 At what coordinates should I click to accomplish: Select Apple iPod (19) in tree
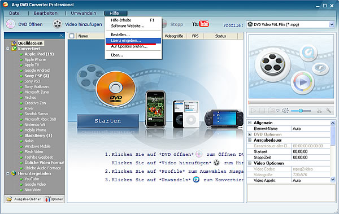39,54
